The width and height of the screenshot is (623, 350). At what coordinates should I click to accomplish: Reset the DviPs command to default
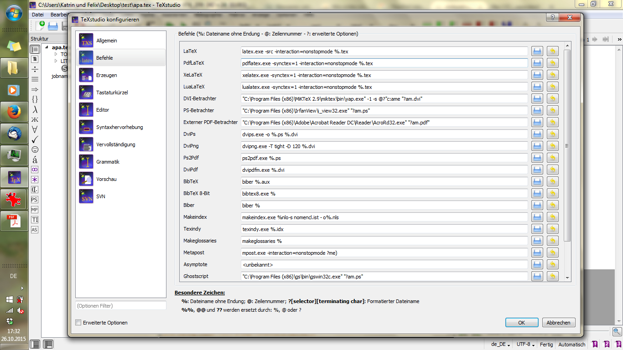pos(552,134)
